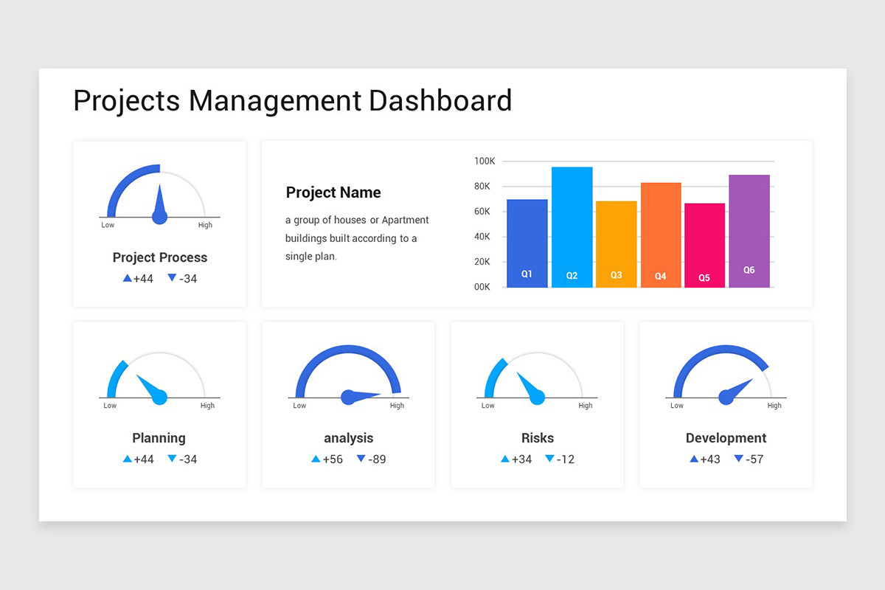Image resolution: width=885 pixels, height=590 pixels.
Task: Click down triangle beside -57 under Development
Action: click(738, 459)
